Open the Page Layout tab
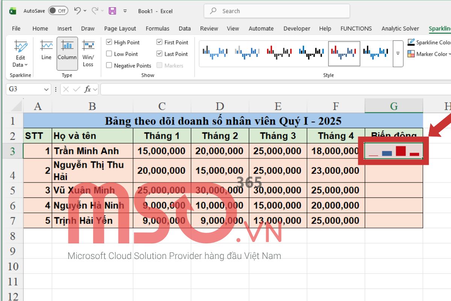The height and width of the screenshot is (301, 451). pos(120,29)
